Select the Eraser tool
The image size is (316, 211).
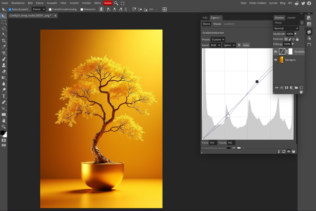(x=4, y=72)
